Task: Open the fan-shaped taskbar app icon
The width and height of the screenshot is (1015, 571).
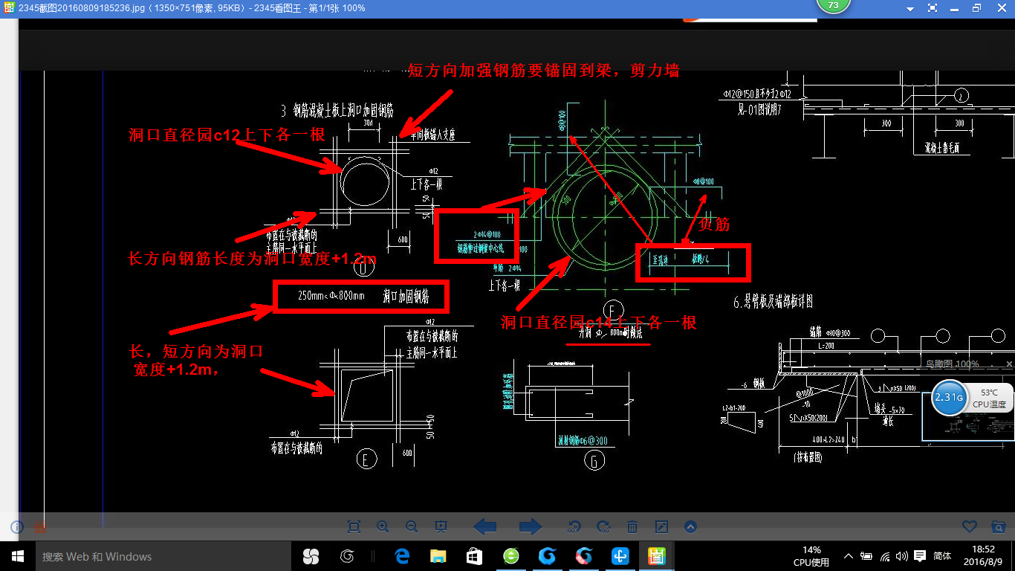Action: coord(311,556)
